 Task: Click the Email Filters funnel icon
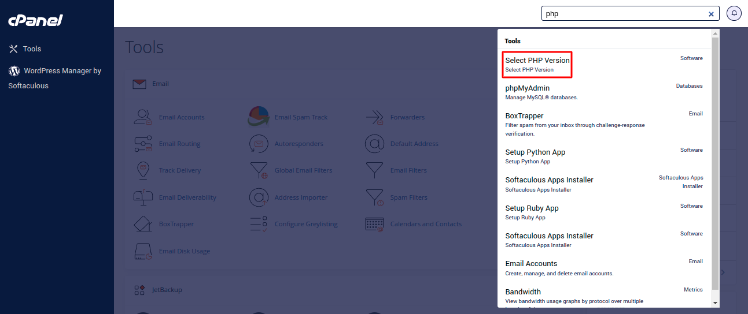pos(374,170)
